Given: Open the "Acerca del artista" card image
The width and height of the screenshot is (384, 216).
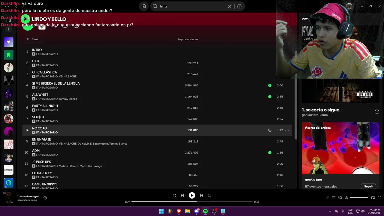Looking at the screenshot, I should 340,148.
